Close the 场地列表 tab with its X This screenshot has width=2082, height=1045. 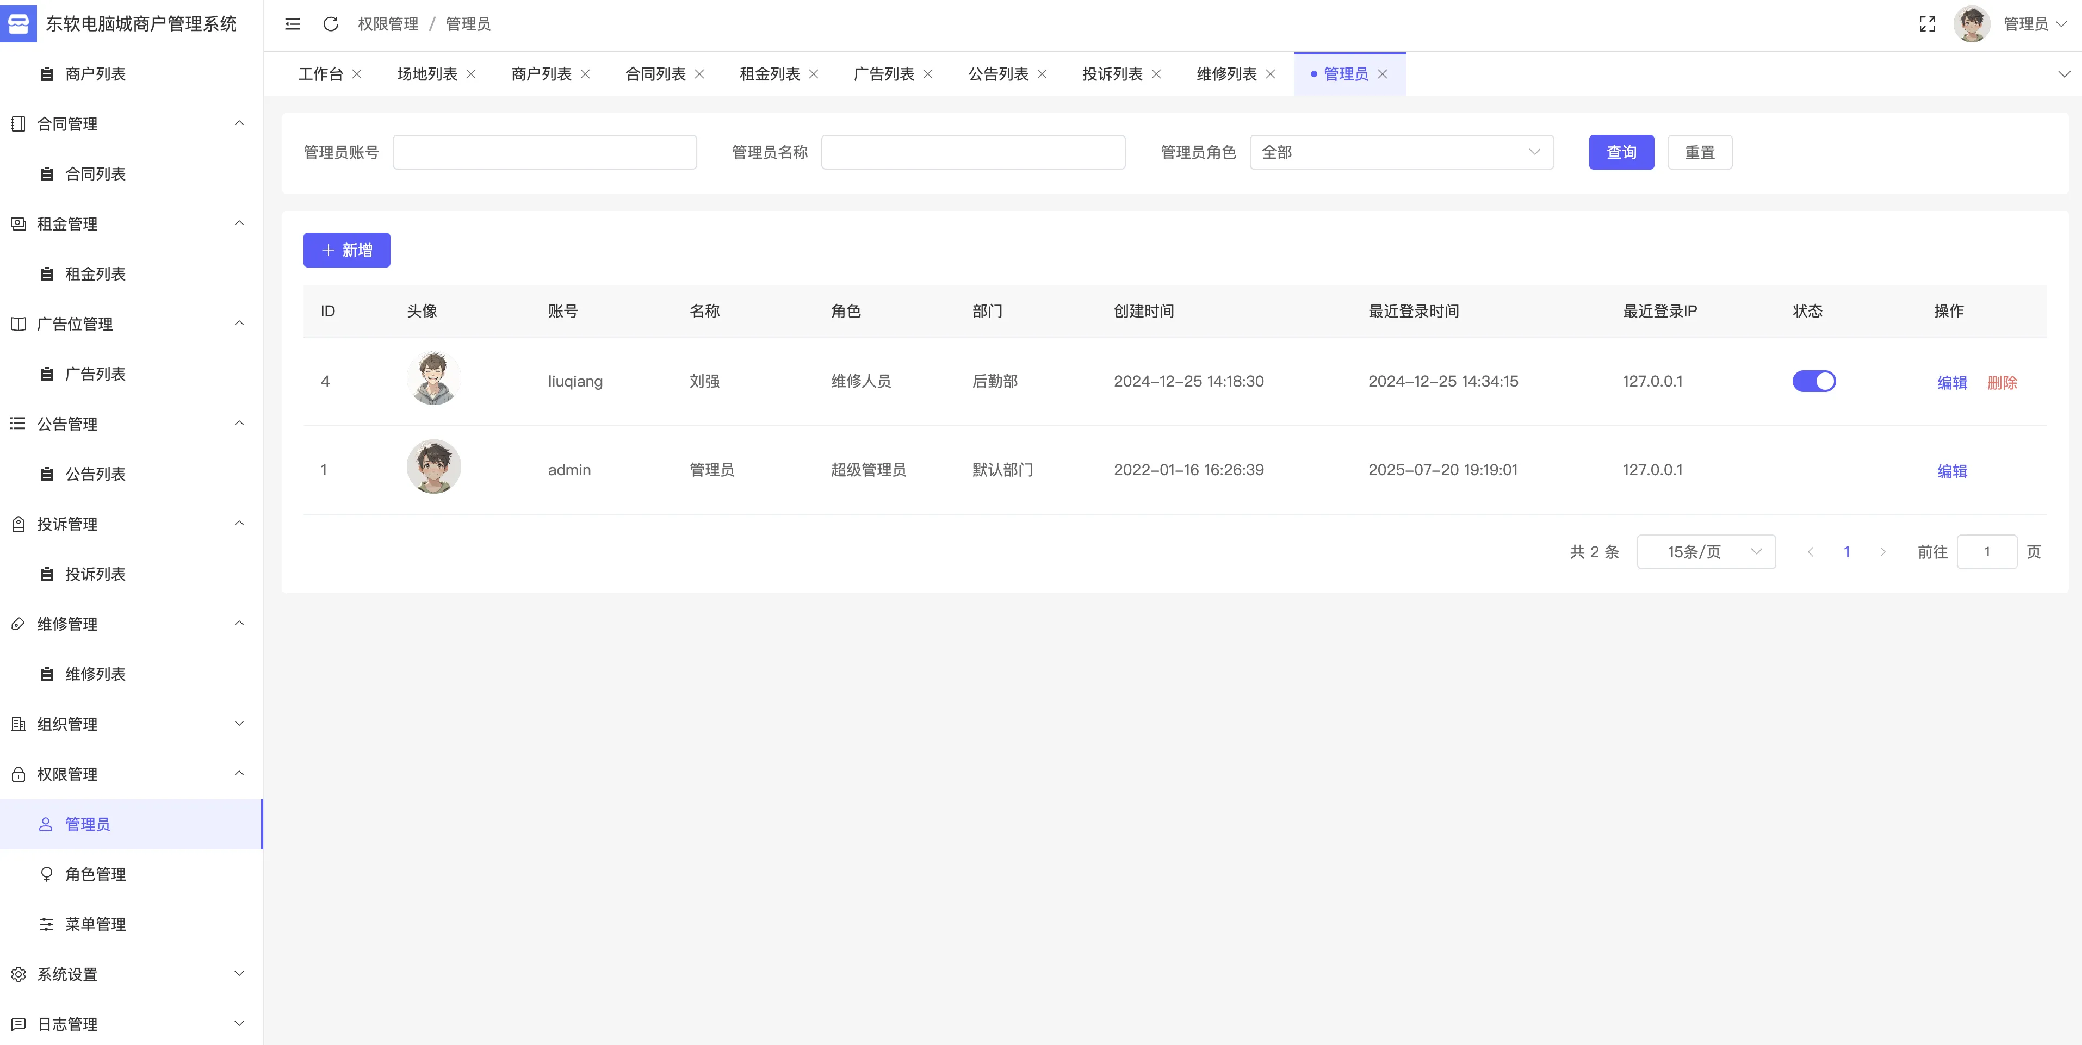[471, 74]
